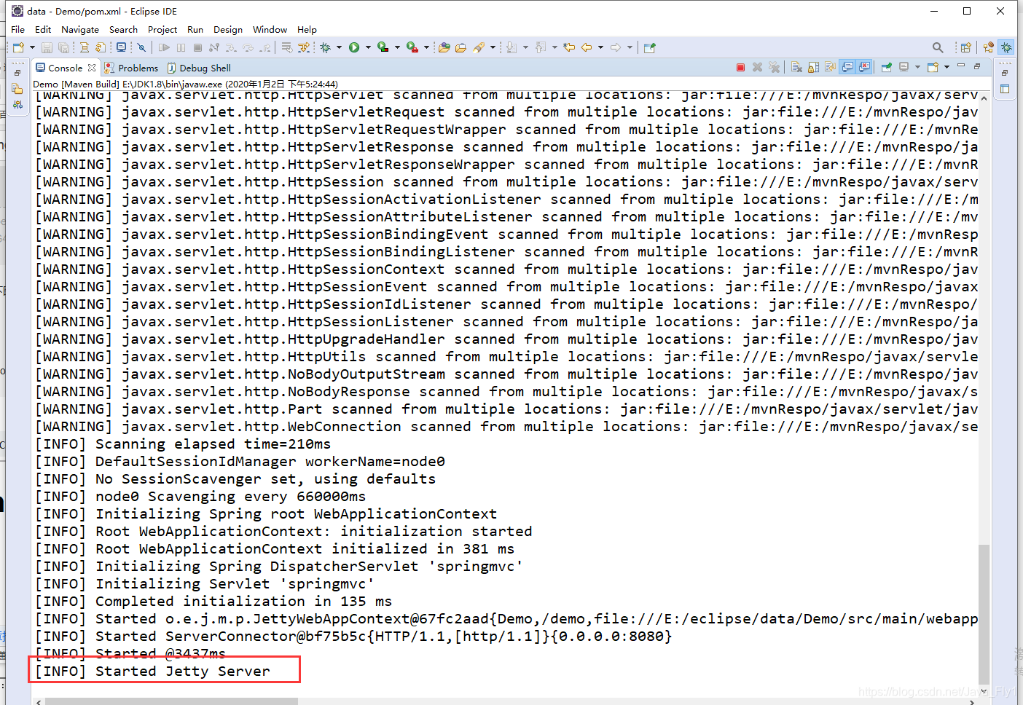Open the File menu
This screenshot has width=1023, height=705.
pos(18,30)
